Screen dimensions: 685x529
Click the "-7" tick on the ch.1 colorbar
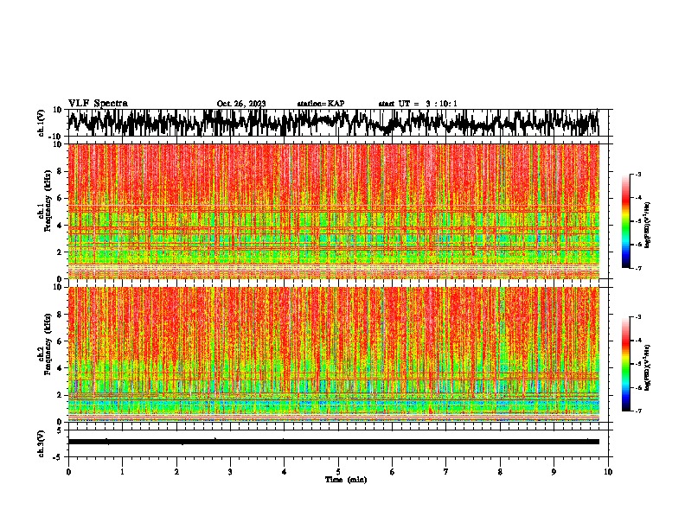(637, 268)
